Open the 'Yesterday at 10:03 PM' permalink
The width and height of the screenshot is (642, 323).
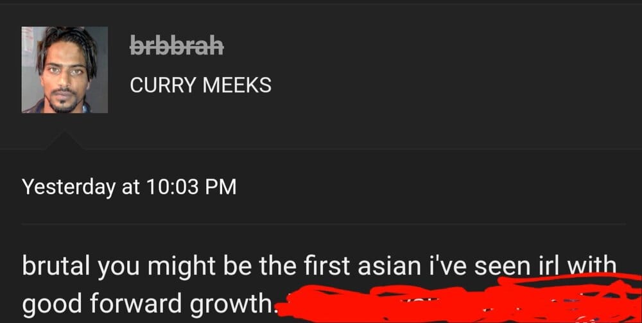point(130,187)
